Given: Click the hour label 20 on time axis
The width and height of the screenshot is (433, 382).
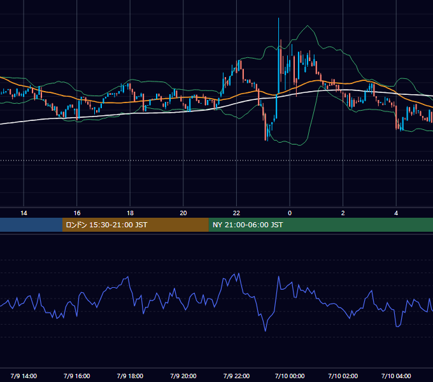Looking at the screenshot, I should point(183,213).
